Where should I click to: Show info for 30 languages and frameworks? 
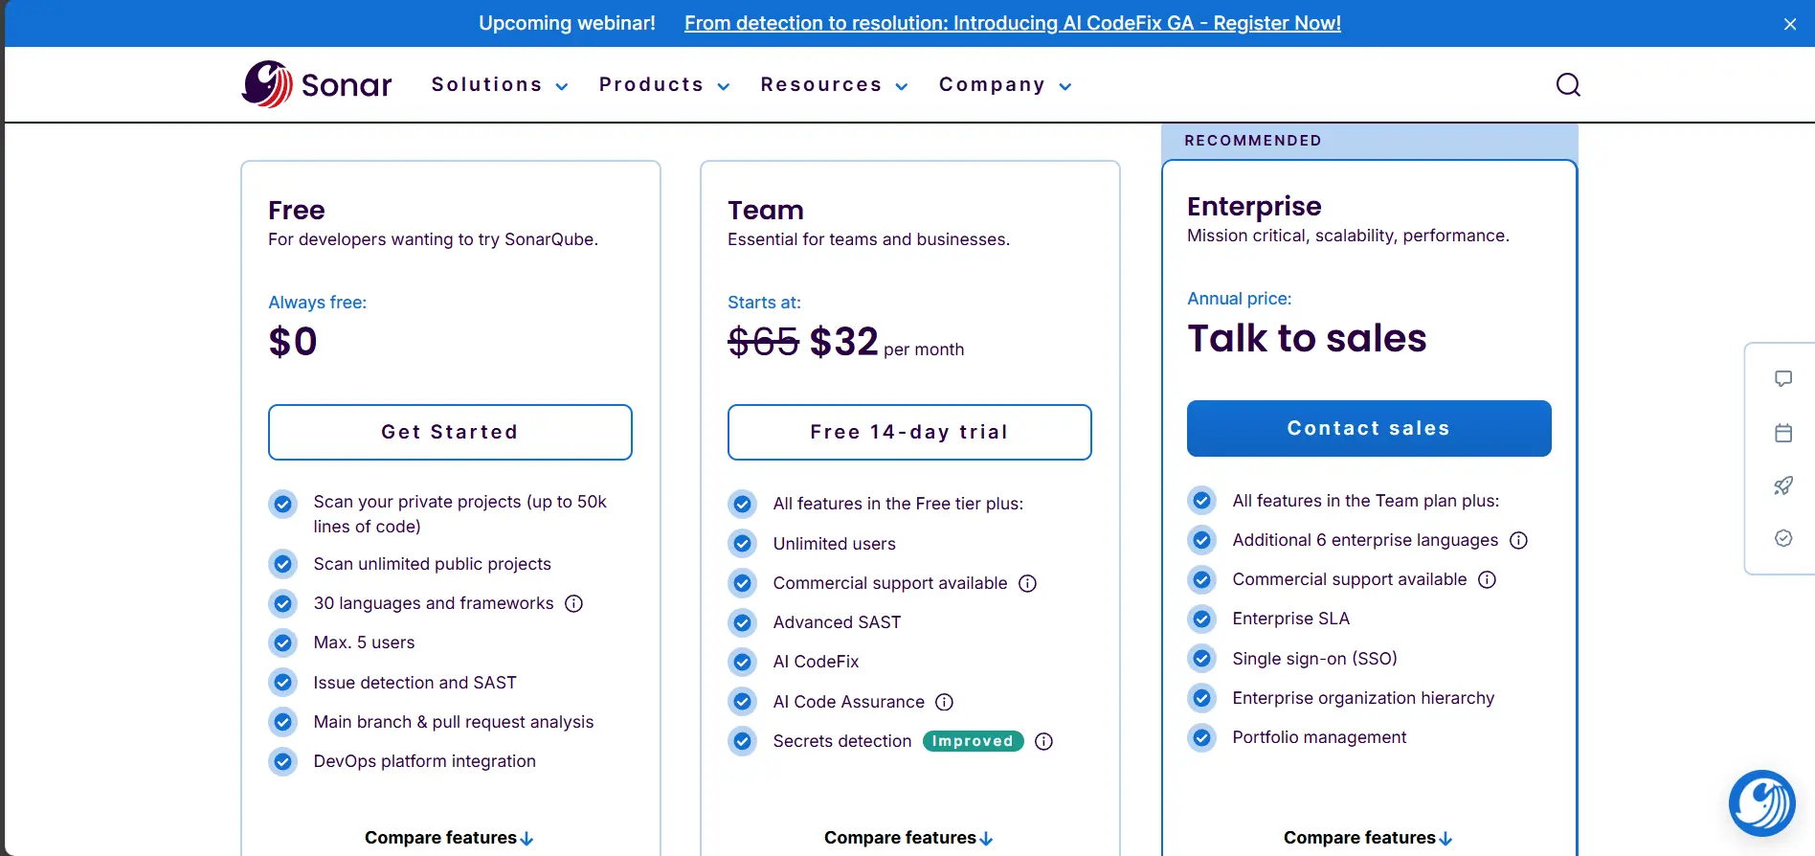573,603
